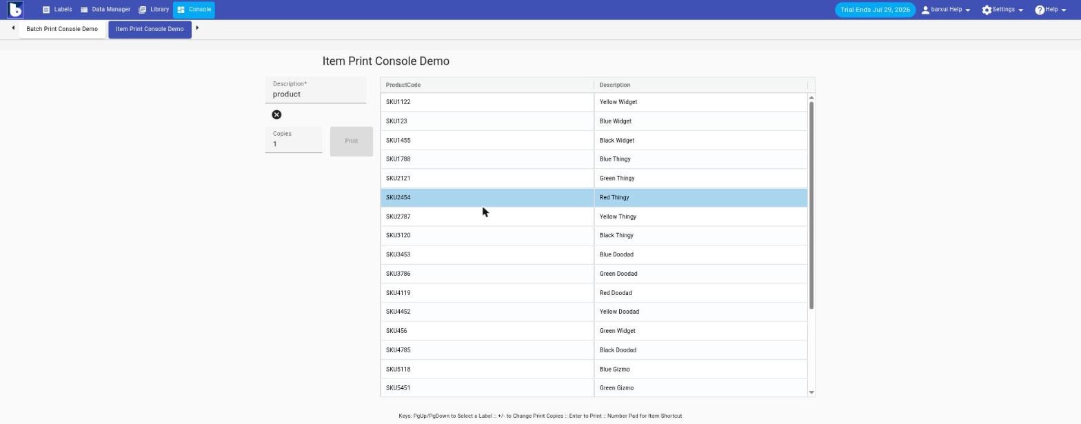Click the Red Thingy description cell
Image resolution: width=1081 pixels, height=424 pixels.
coord(700,198)
